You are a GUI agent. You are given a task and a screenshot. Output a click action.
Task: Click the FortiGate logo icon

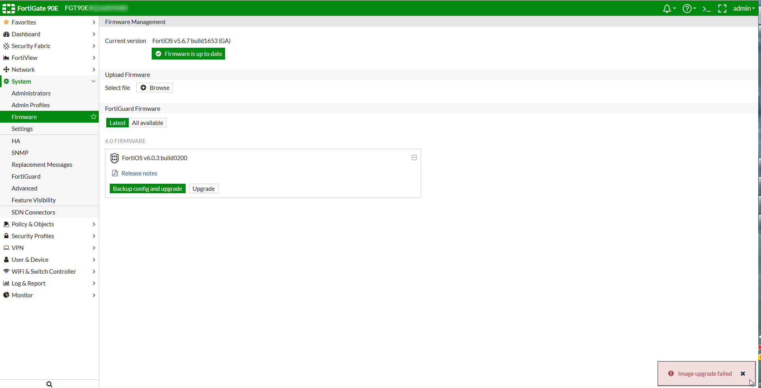(9, 8)
